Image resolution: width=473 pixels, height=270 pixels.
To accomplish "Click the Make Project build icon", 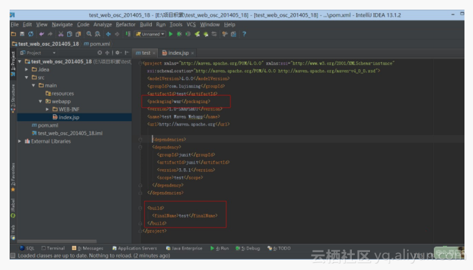I will coord(128,34).
